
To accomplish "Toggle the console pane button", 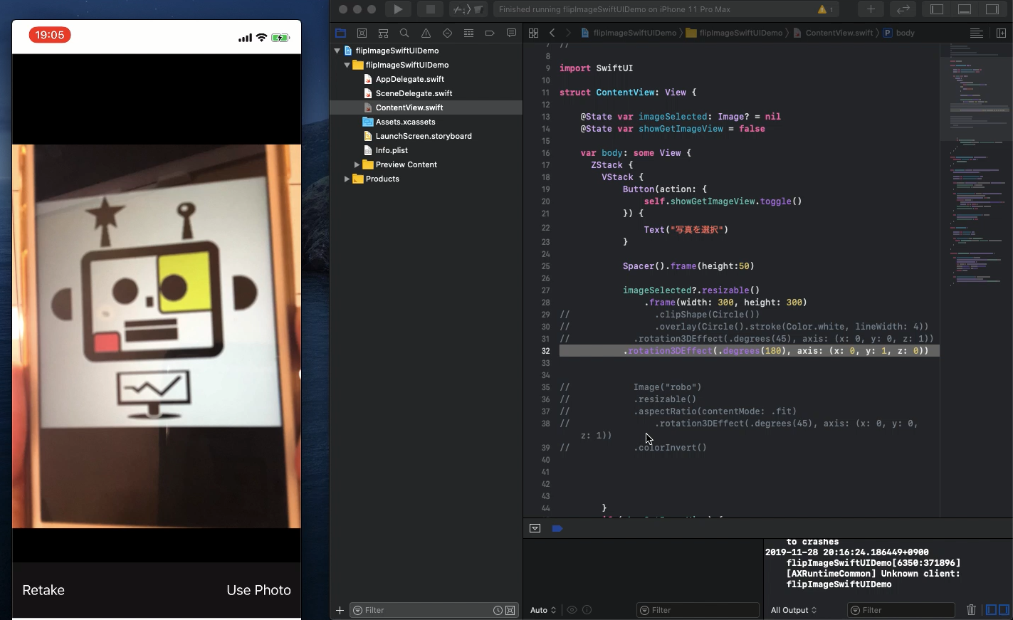I will 1004,610.
